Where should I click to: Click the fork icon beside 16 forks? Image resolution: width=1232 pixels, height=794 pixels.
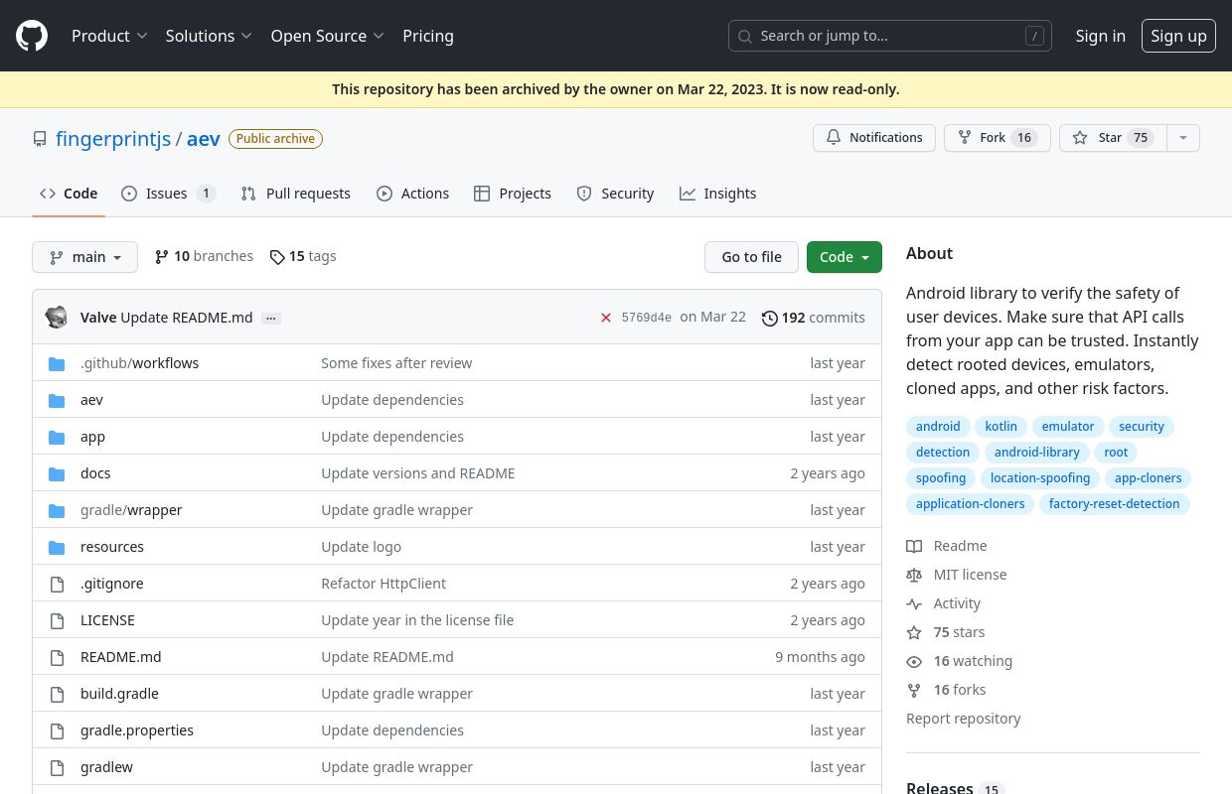914,690
